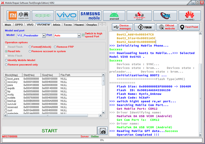Click partition table scroll right arrow
Viewport: 205px width, 144px height.
[x=100, y=115]
